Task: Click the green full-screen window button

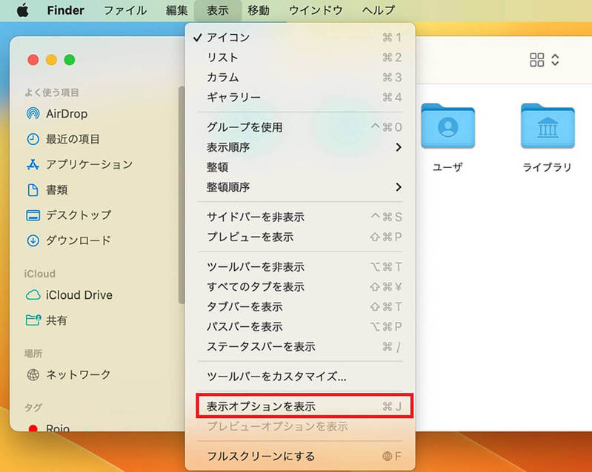Action: pos(70,60)
